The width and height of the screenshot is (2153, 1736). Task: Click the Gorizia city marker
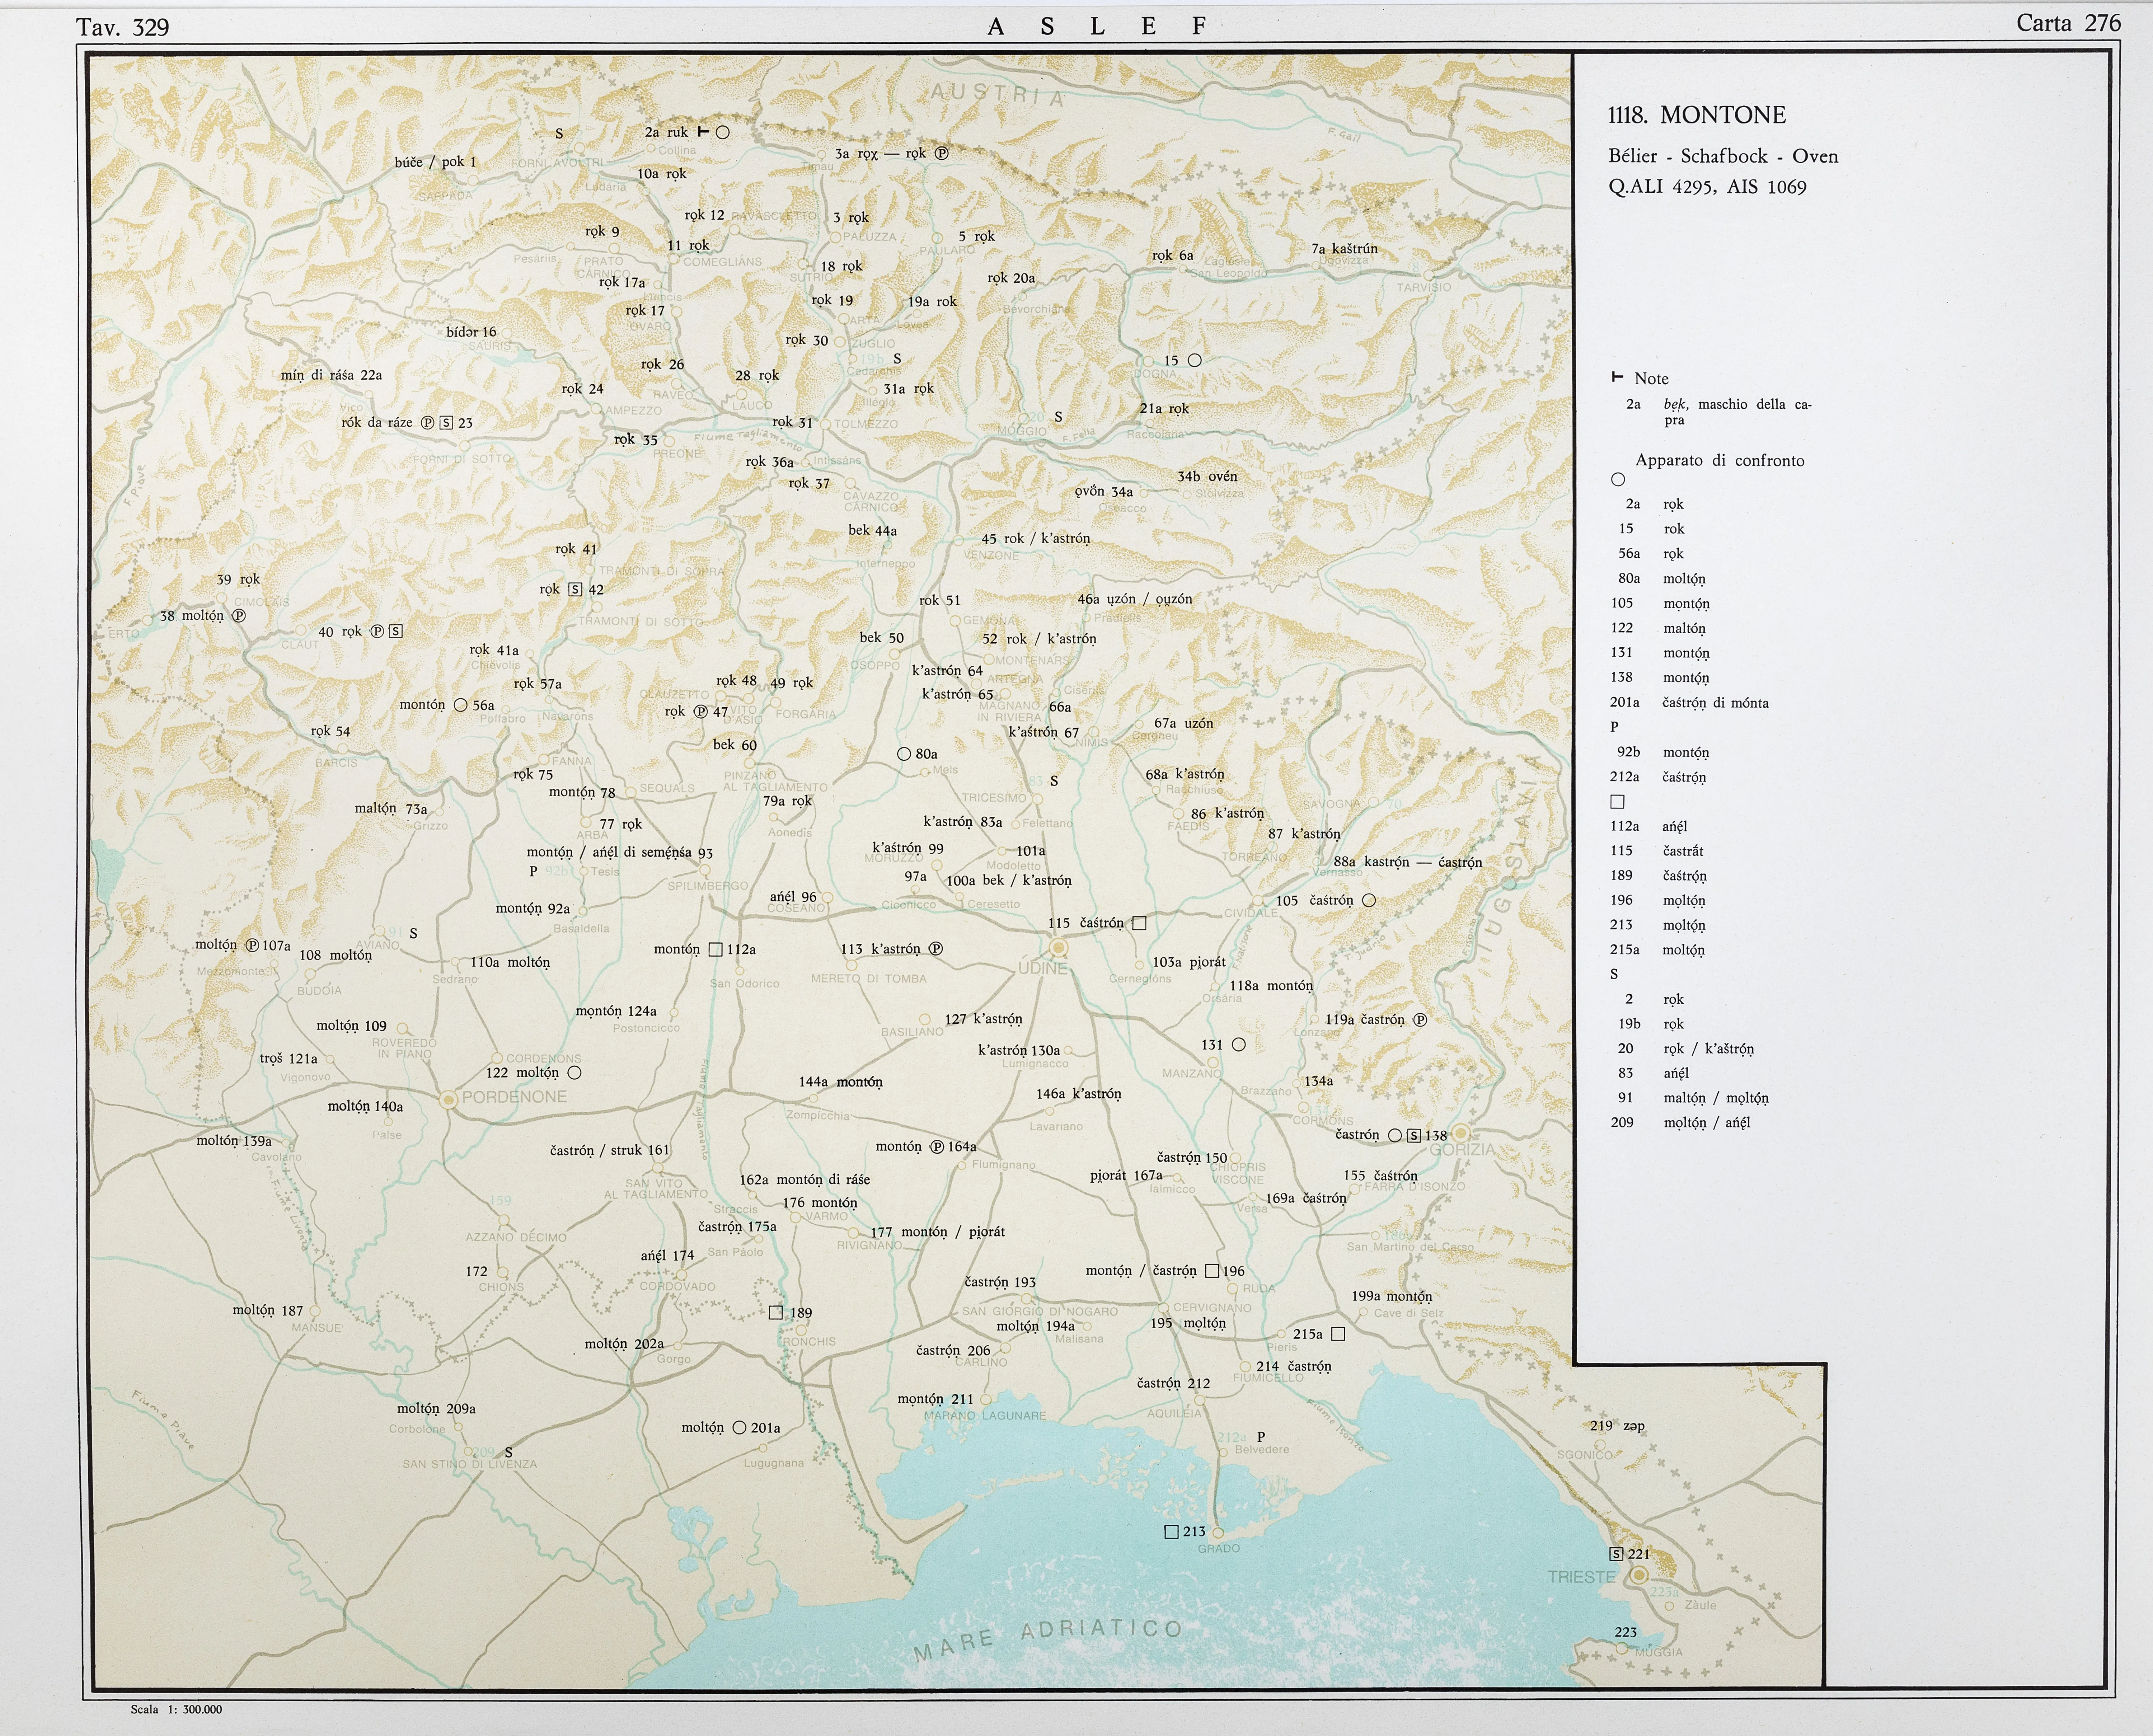click(x=1461, y=1133)
